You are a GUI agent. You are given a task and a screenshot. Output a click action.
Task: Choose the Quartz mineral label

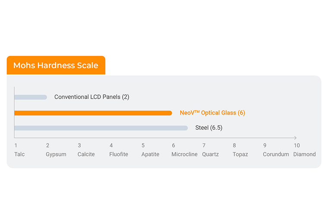tap(211, 154)
